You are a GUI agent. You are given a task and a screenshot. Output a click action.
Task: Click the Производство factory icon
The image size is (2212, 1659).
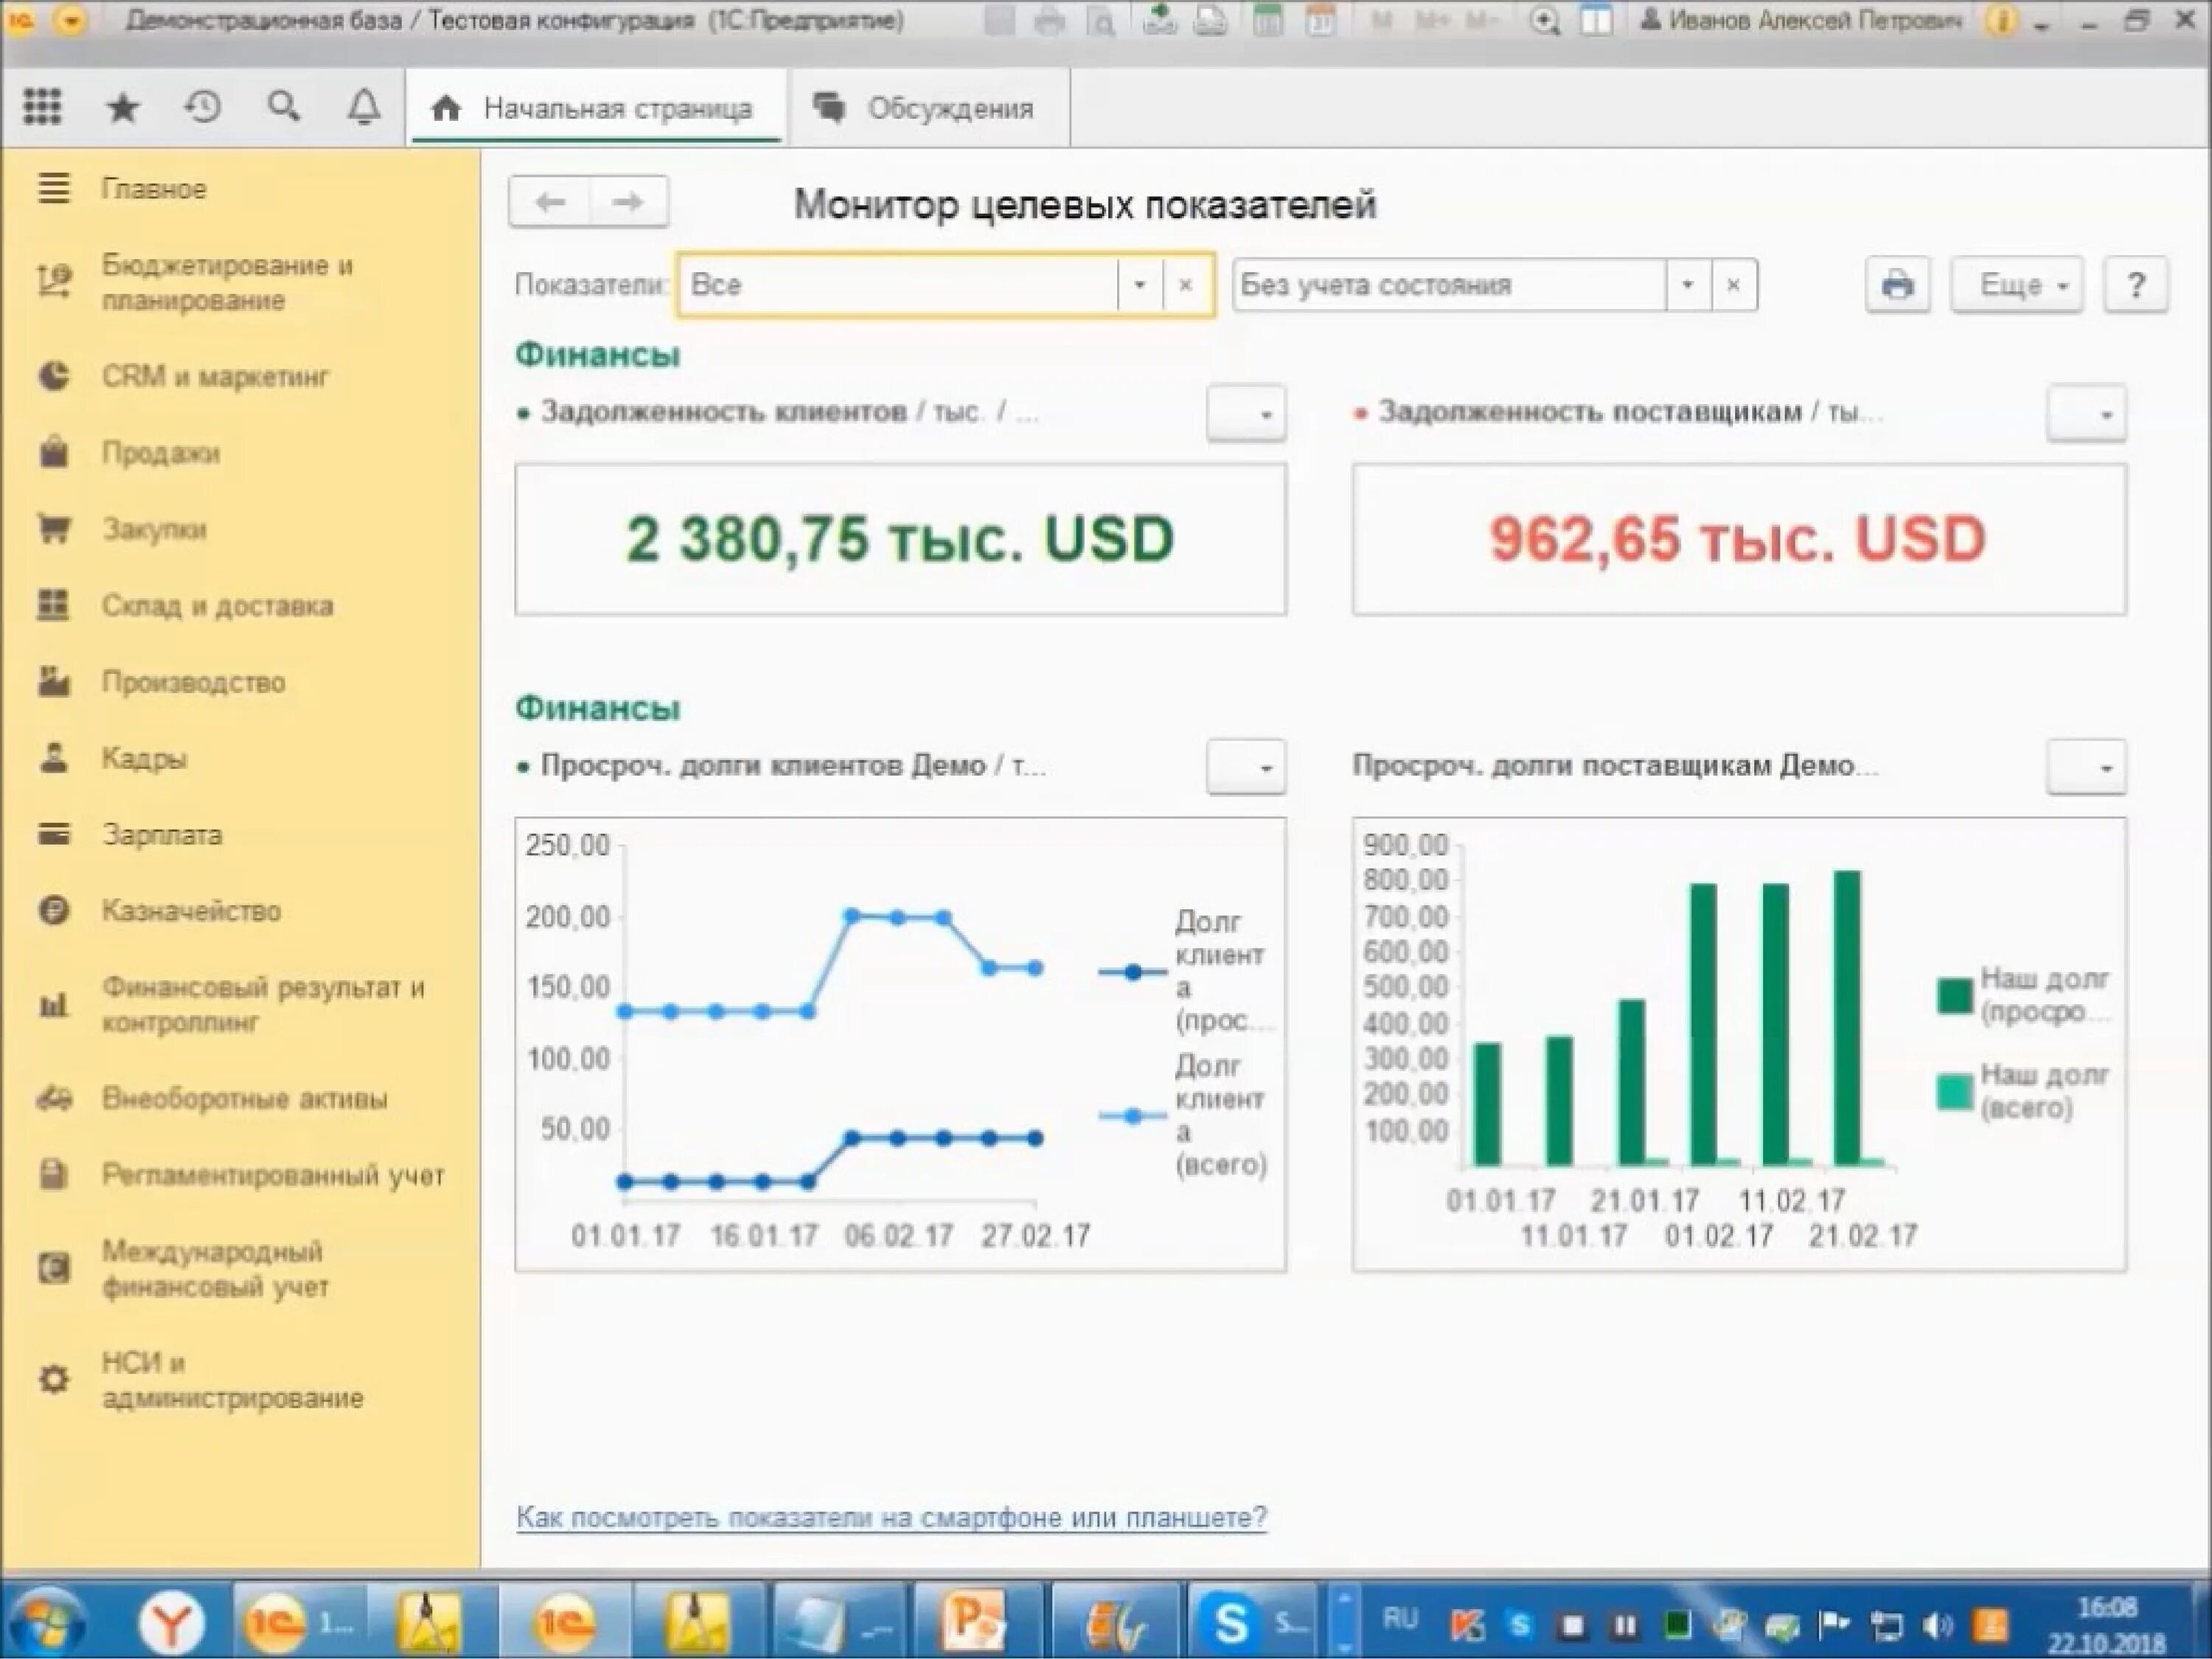tap(54, 681)
